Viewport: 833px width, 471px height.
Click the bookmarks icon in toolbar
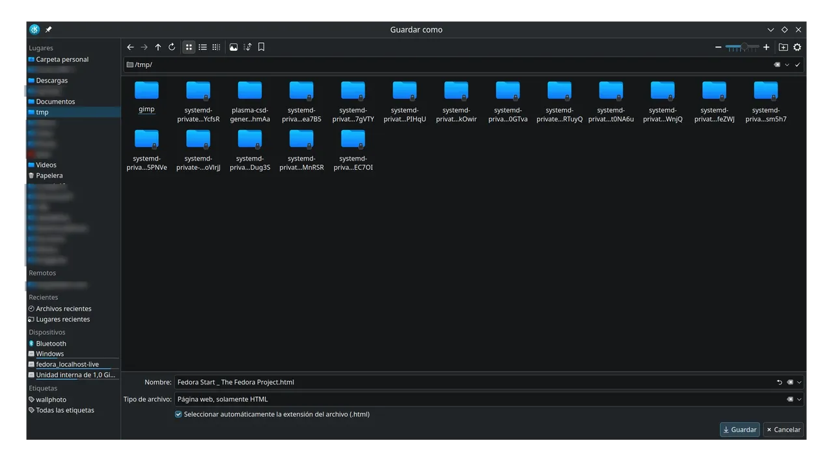tap(261, 47)
